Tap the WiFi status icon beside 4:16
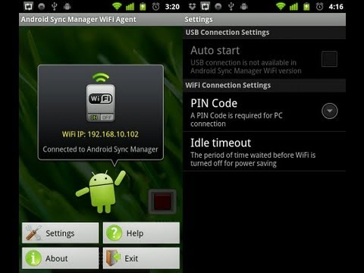 (x=281, y=6)
